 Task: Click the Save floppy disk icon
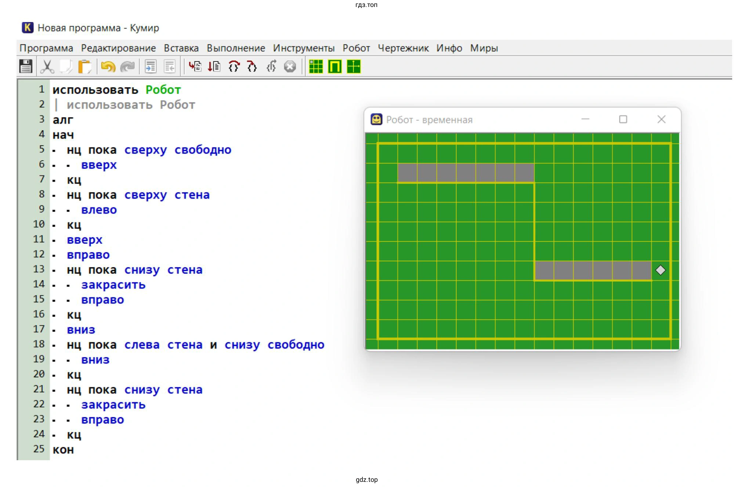26,66
